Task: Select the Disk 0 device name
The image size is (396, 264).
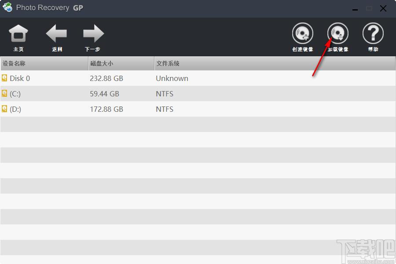Action: pyautogui.click(x=20, y=78)
